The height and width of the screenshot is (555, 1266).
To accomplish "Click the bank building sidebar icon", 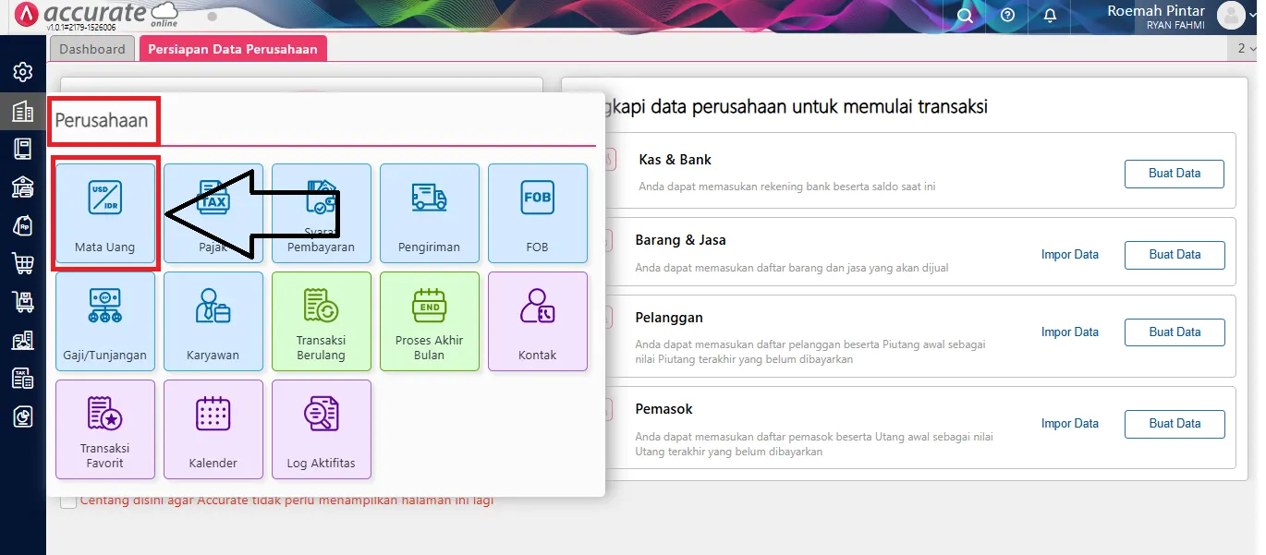I will click(22, 187).
